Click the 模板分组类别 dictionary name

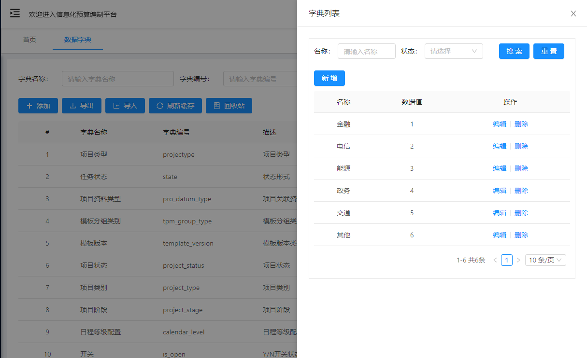pyautogui.click(x=100, y=221)
